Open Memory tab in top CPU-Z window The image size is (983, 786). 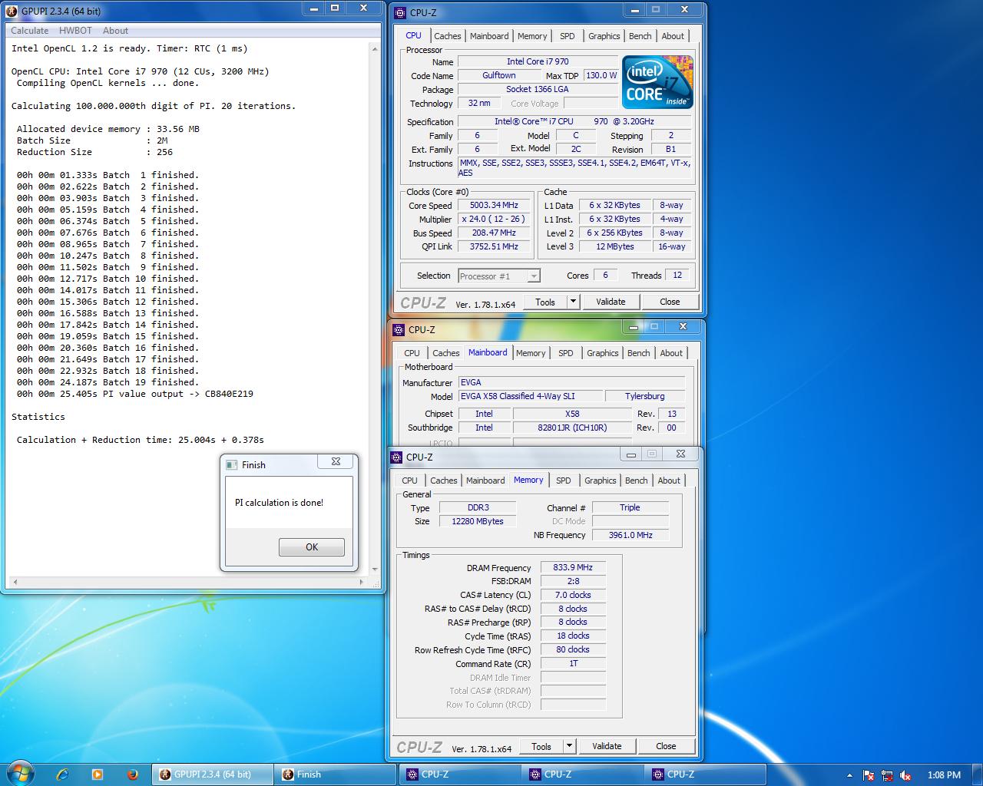(532, 36)
